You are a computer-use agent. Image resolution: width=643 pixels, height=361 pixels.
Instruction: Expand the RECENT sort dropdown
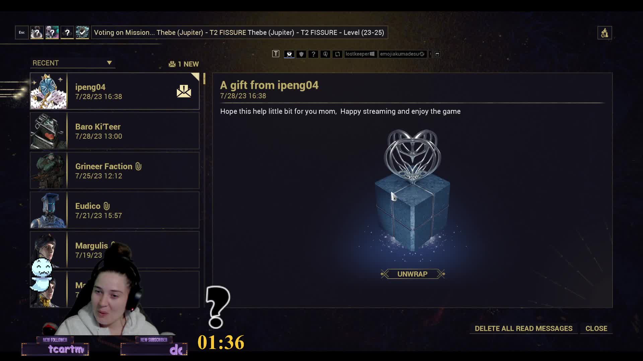click(x=72, y=63)
